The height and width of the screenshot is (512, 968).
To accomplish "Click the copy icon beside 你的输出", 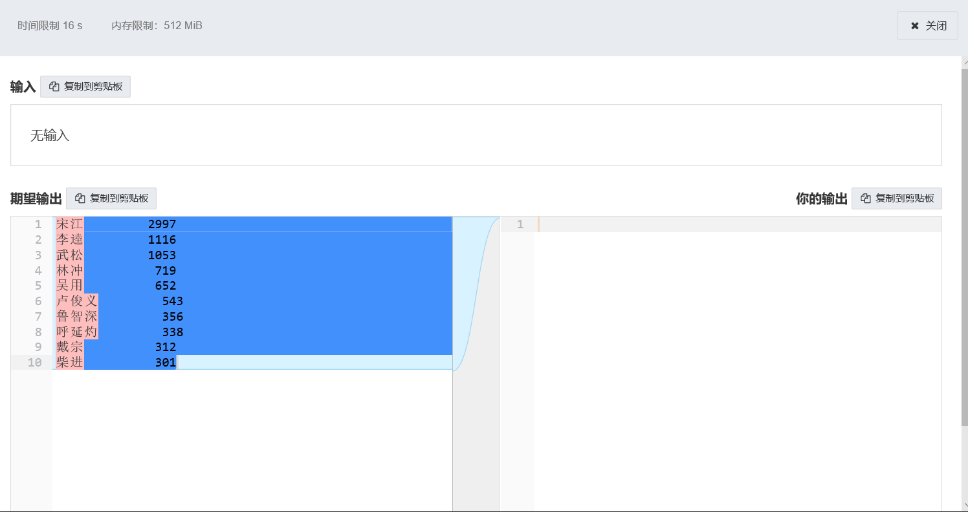I will pyautogui.click(x=866, y=198).
